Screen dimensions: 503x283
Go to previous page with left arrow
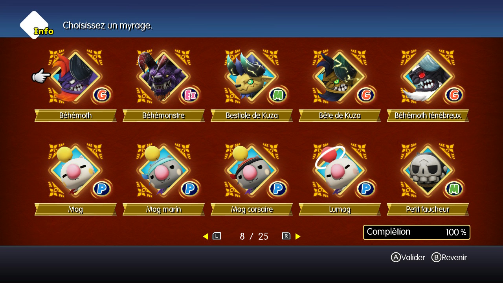[205, 236]
